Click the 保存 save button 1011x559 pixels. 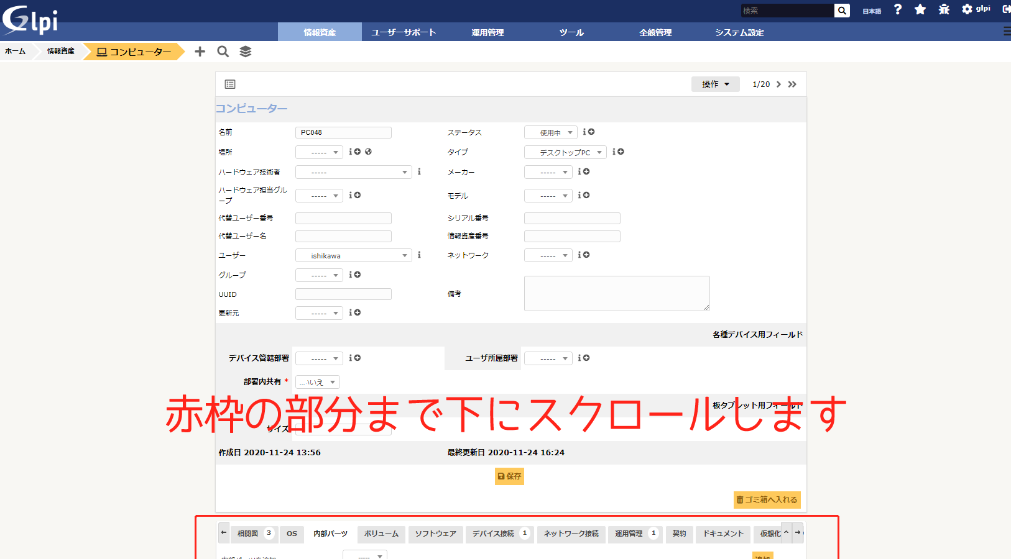coord(509,476)
